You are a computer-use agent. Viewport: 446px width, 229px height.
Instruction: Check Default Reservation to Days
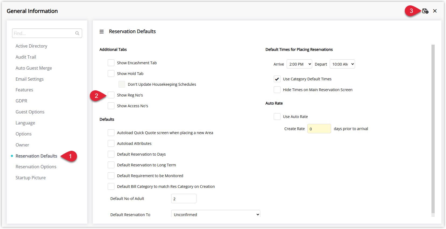[x=111, y=154]
